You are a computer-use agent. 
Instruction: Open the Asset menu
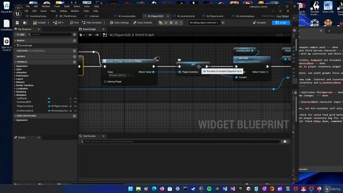point(43,11)
